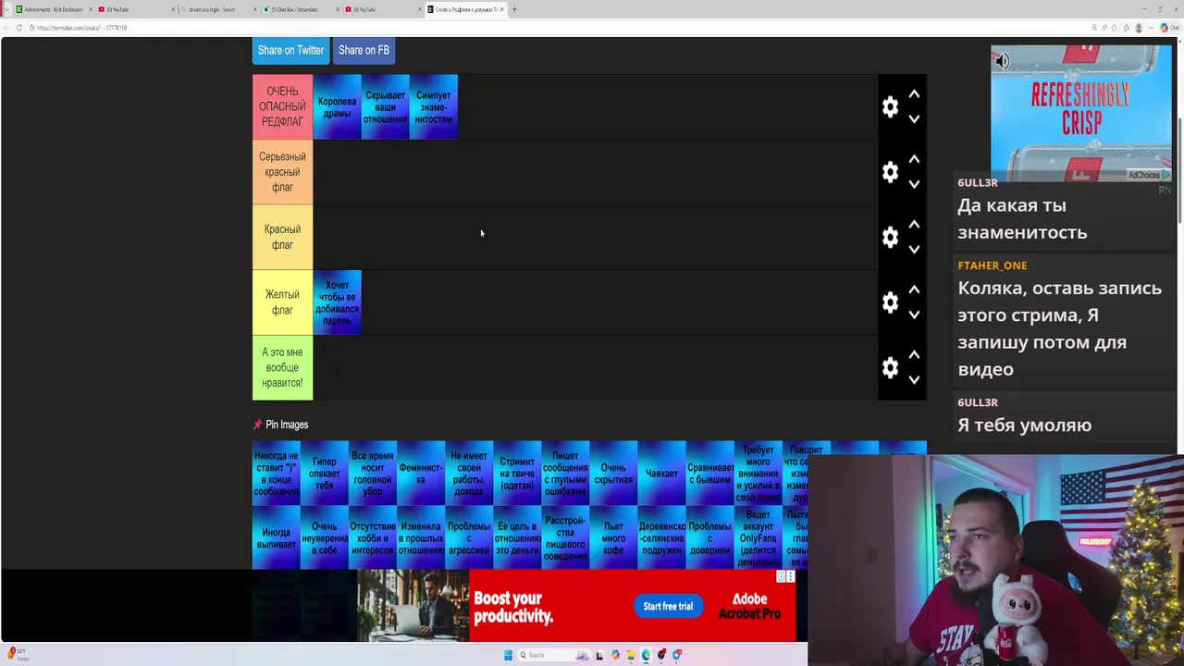
Task: Pick the Феминистка tile
Action: [x=421, y=474]
